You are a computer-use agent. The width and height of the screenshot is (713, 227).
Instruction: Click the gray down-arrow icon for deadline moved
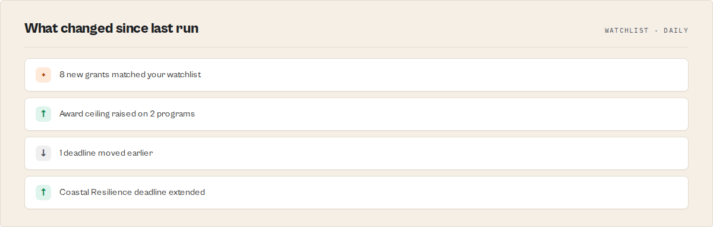click(43, 153)
